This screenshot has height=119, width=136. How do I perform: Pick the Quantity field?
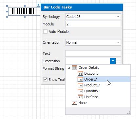91,91
